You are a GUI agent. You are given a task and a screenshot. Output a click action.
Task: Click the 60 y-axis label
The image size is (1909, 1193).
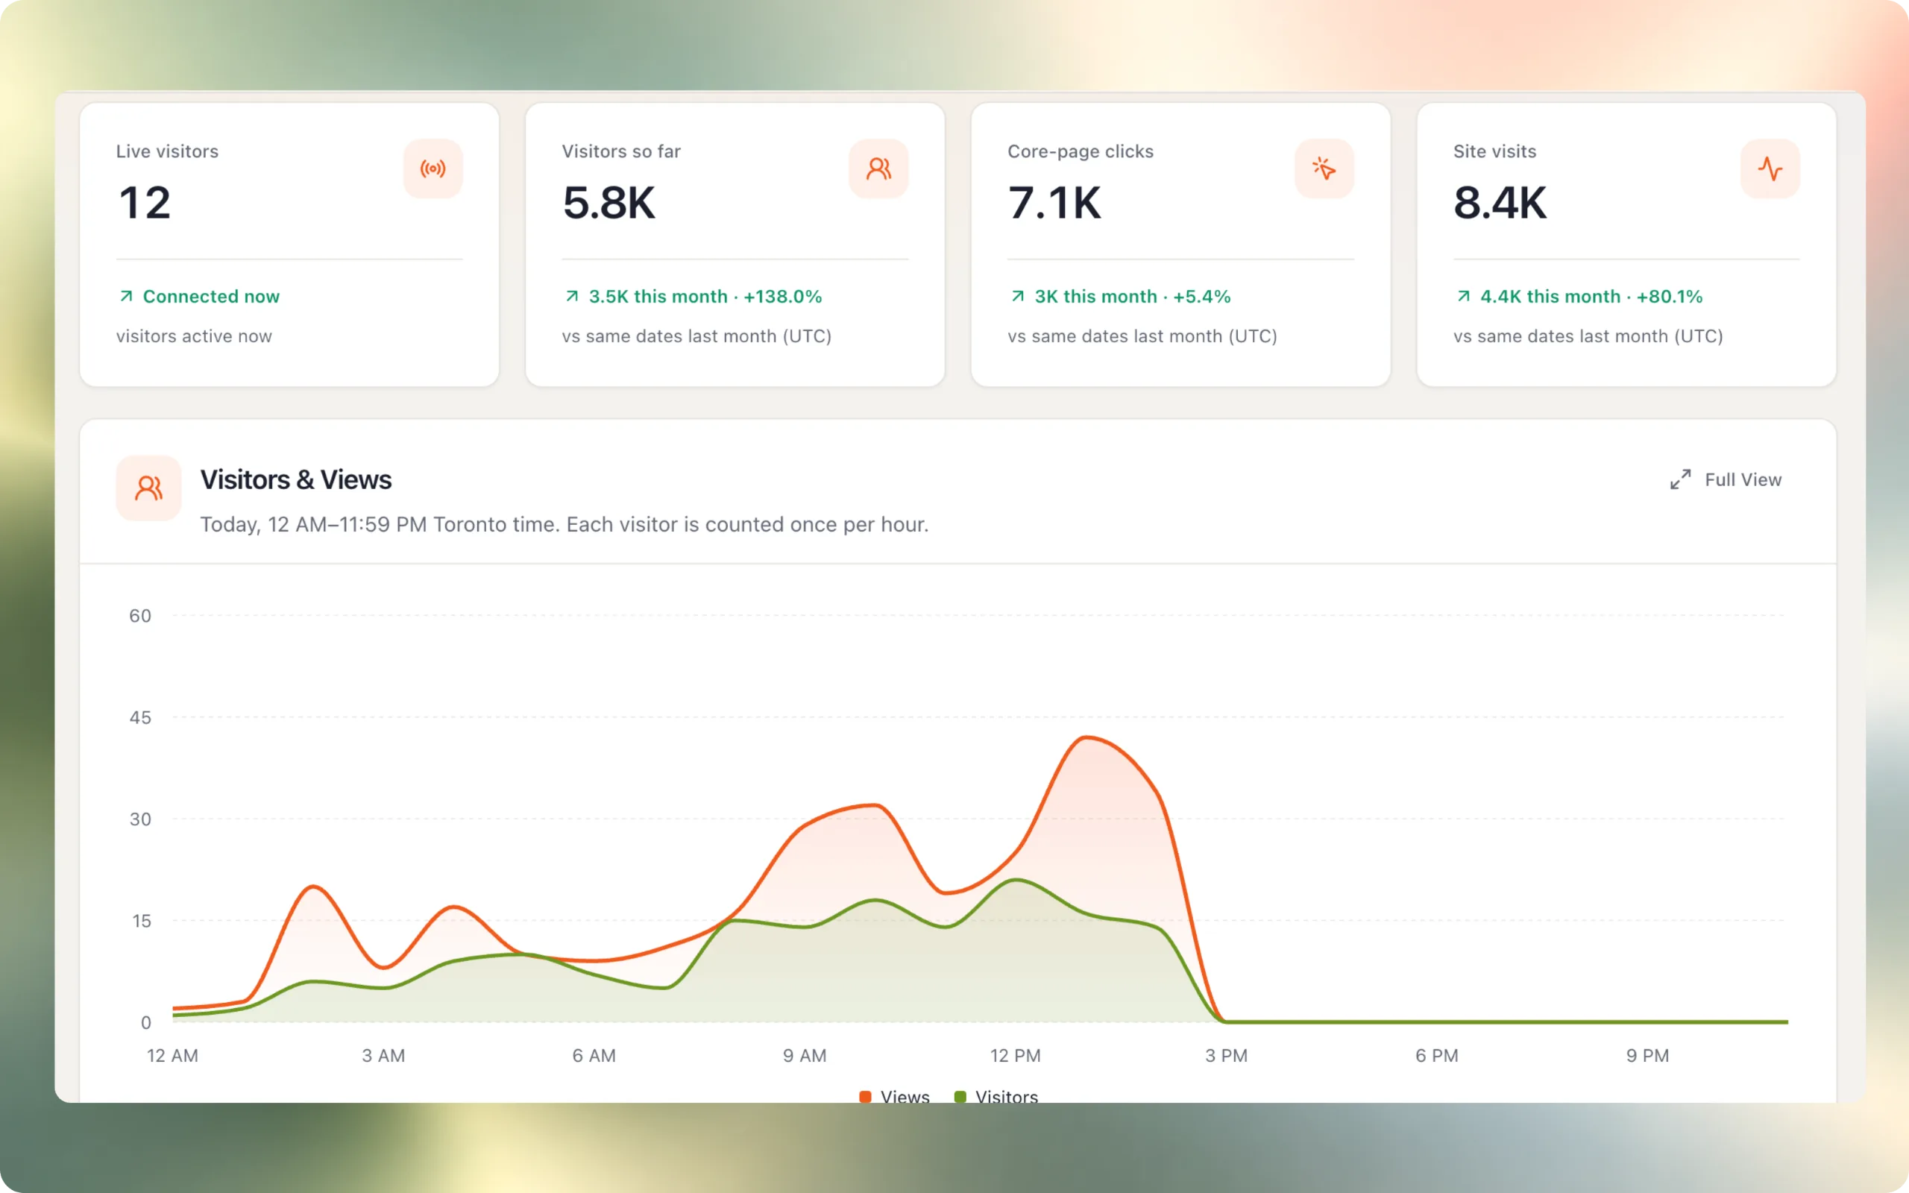140,616
